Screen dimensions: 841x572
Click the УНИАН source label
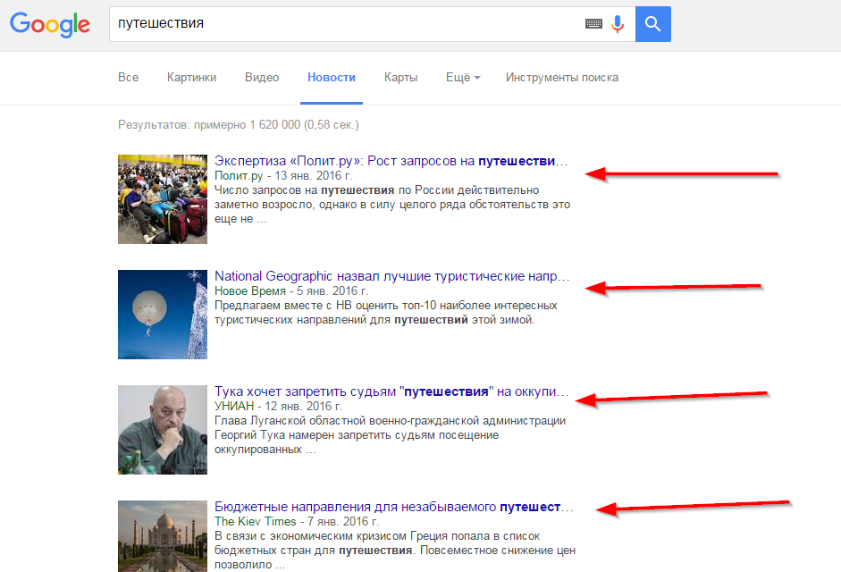pyautogui.click(x=234, y=406)
